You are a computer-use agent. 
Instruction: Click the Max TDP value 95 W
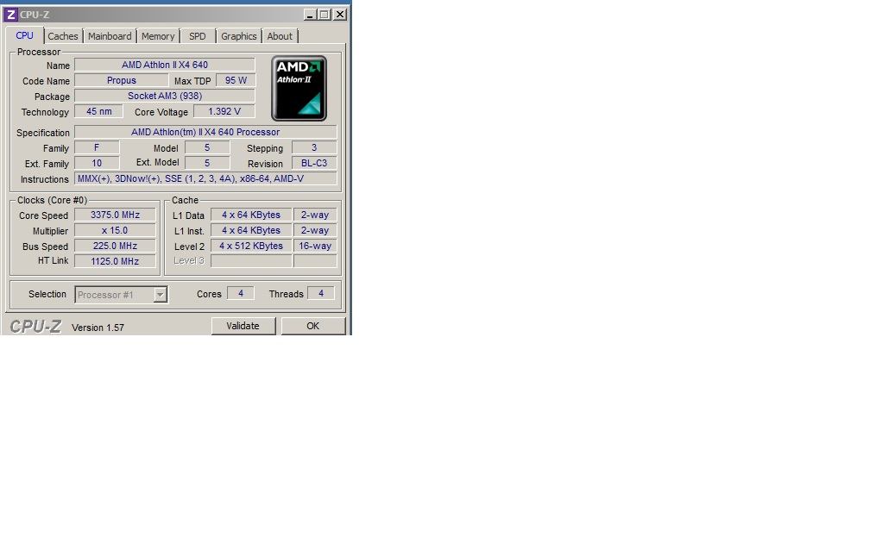pos(236,80)
